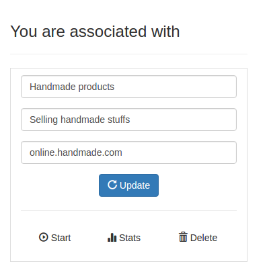
Task: Click empty space between Stats and Delete
Action: (159, 238)
